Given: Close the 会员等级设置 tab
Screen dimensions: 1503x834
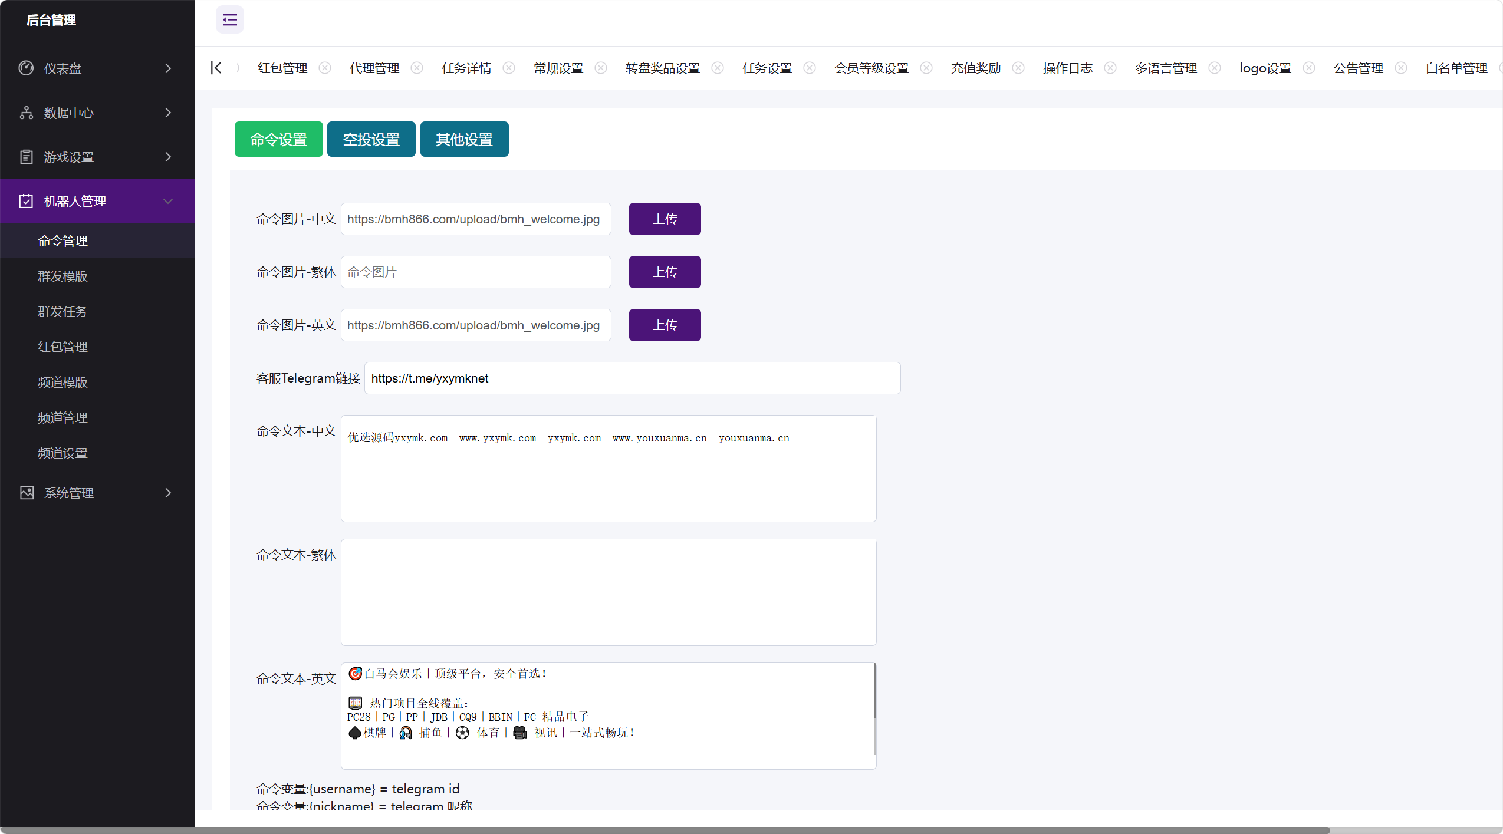Looking at the screenshot, I should 926,68.
